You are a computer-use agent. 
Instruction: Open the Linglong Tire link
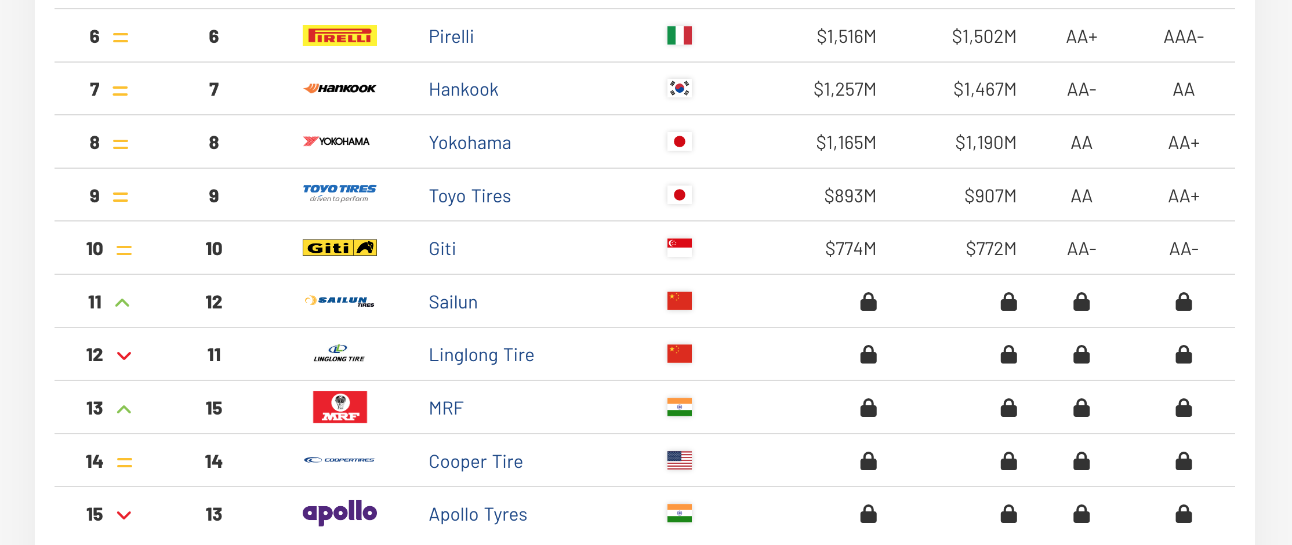tap(481, 355)
